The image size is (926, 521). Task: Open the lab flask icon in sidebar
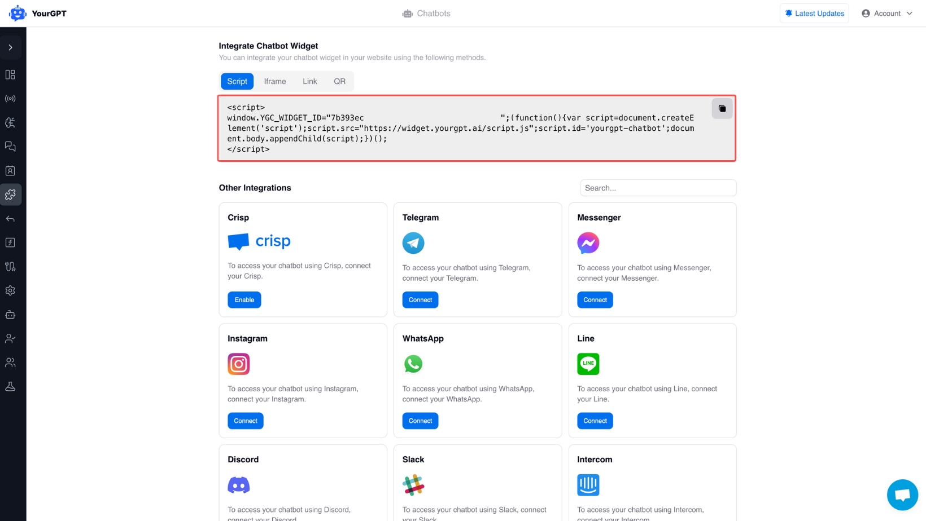pos(10,386)
